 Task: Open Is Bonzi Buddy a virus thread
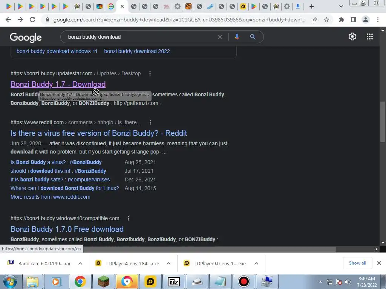click(x=56, y=162)
